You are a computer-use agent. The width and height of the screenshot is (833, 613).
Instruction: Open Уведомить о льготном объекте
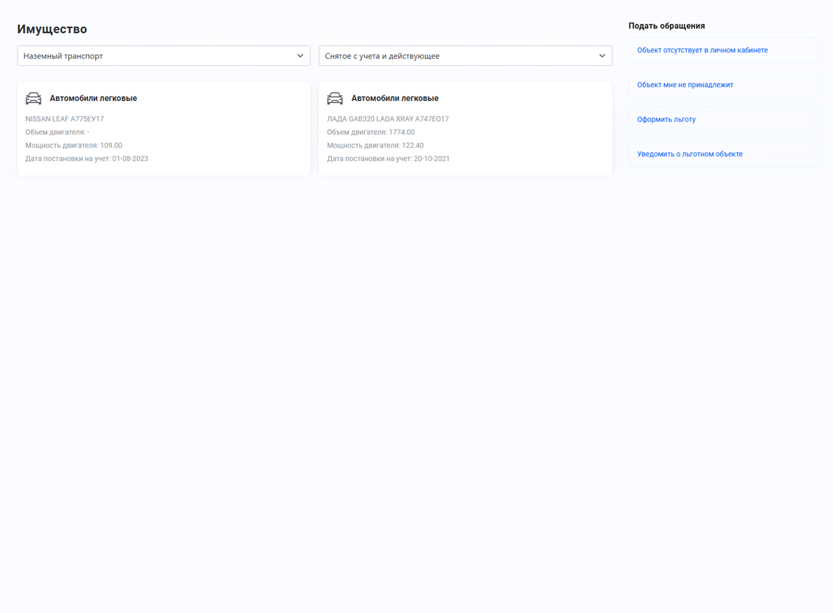pyautogui.click(x=690, y=154)
